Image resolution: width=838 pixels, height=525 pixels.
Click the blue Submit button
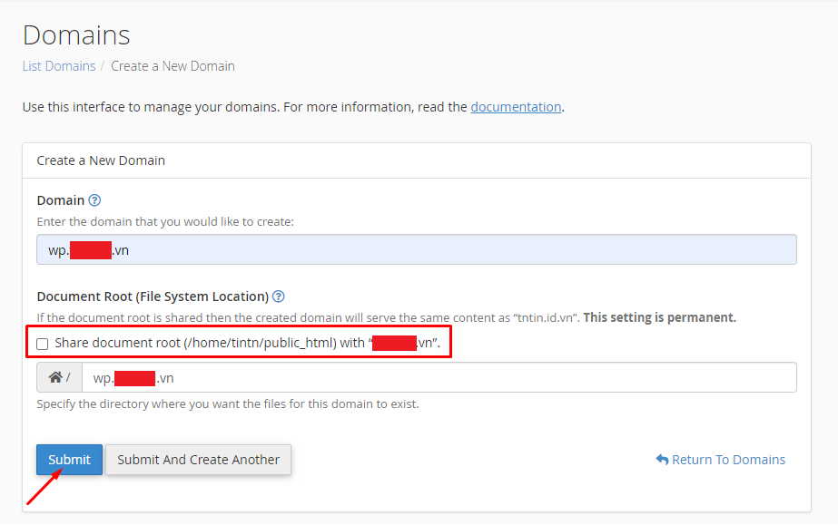[70, 460]
